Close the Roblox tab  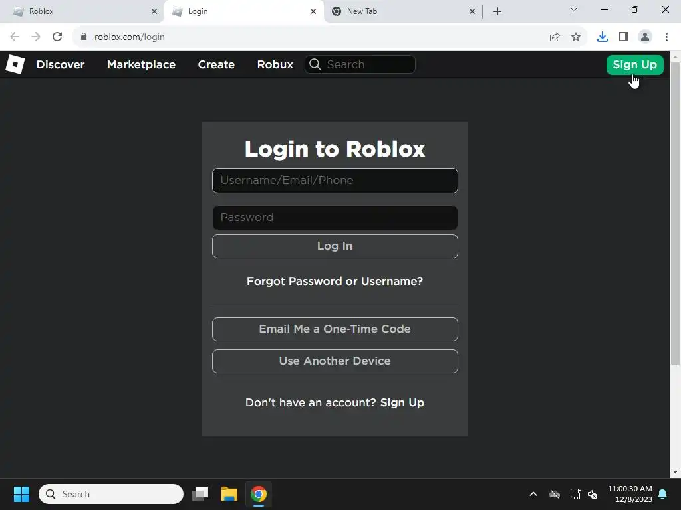pos(154,11)
